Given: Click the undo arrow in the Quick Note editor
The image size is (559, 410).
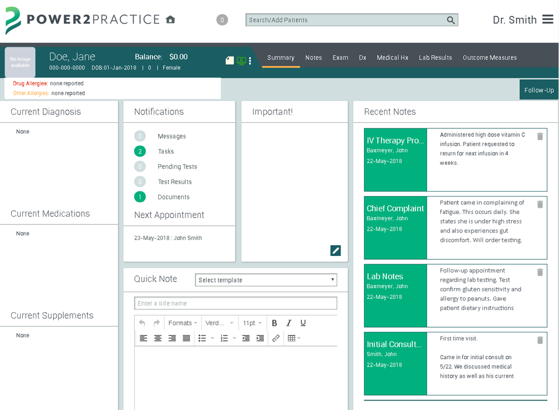Looking at the screenshot, I should [141, 323].
